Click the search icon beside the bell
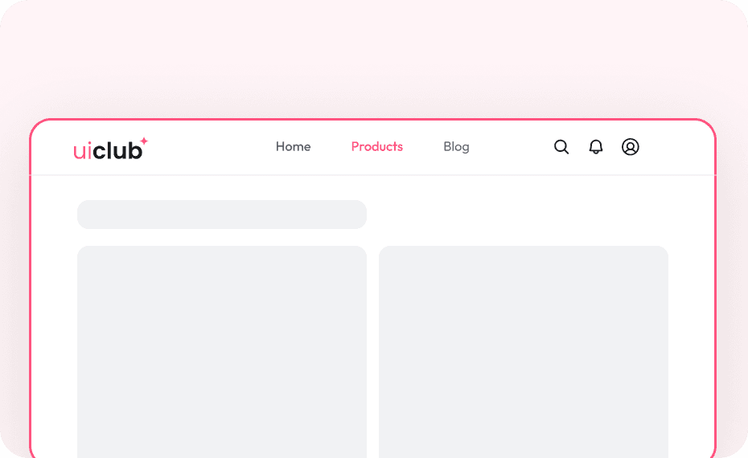Viewport: 748px width, 458px height. tap(561, 147)
